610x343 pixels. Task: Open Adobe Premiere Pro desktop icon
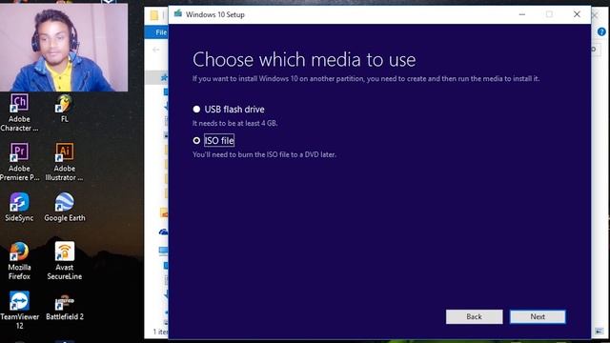click(x=19, y=162)
